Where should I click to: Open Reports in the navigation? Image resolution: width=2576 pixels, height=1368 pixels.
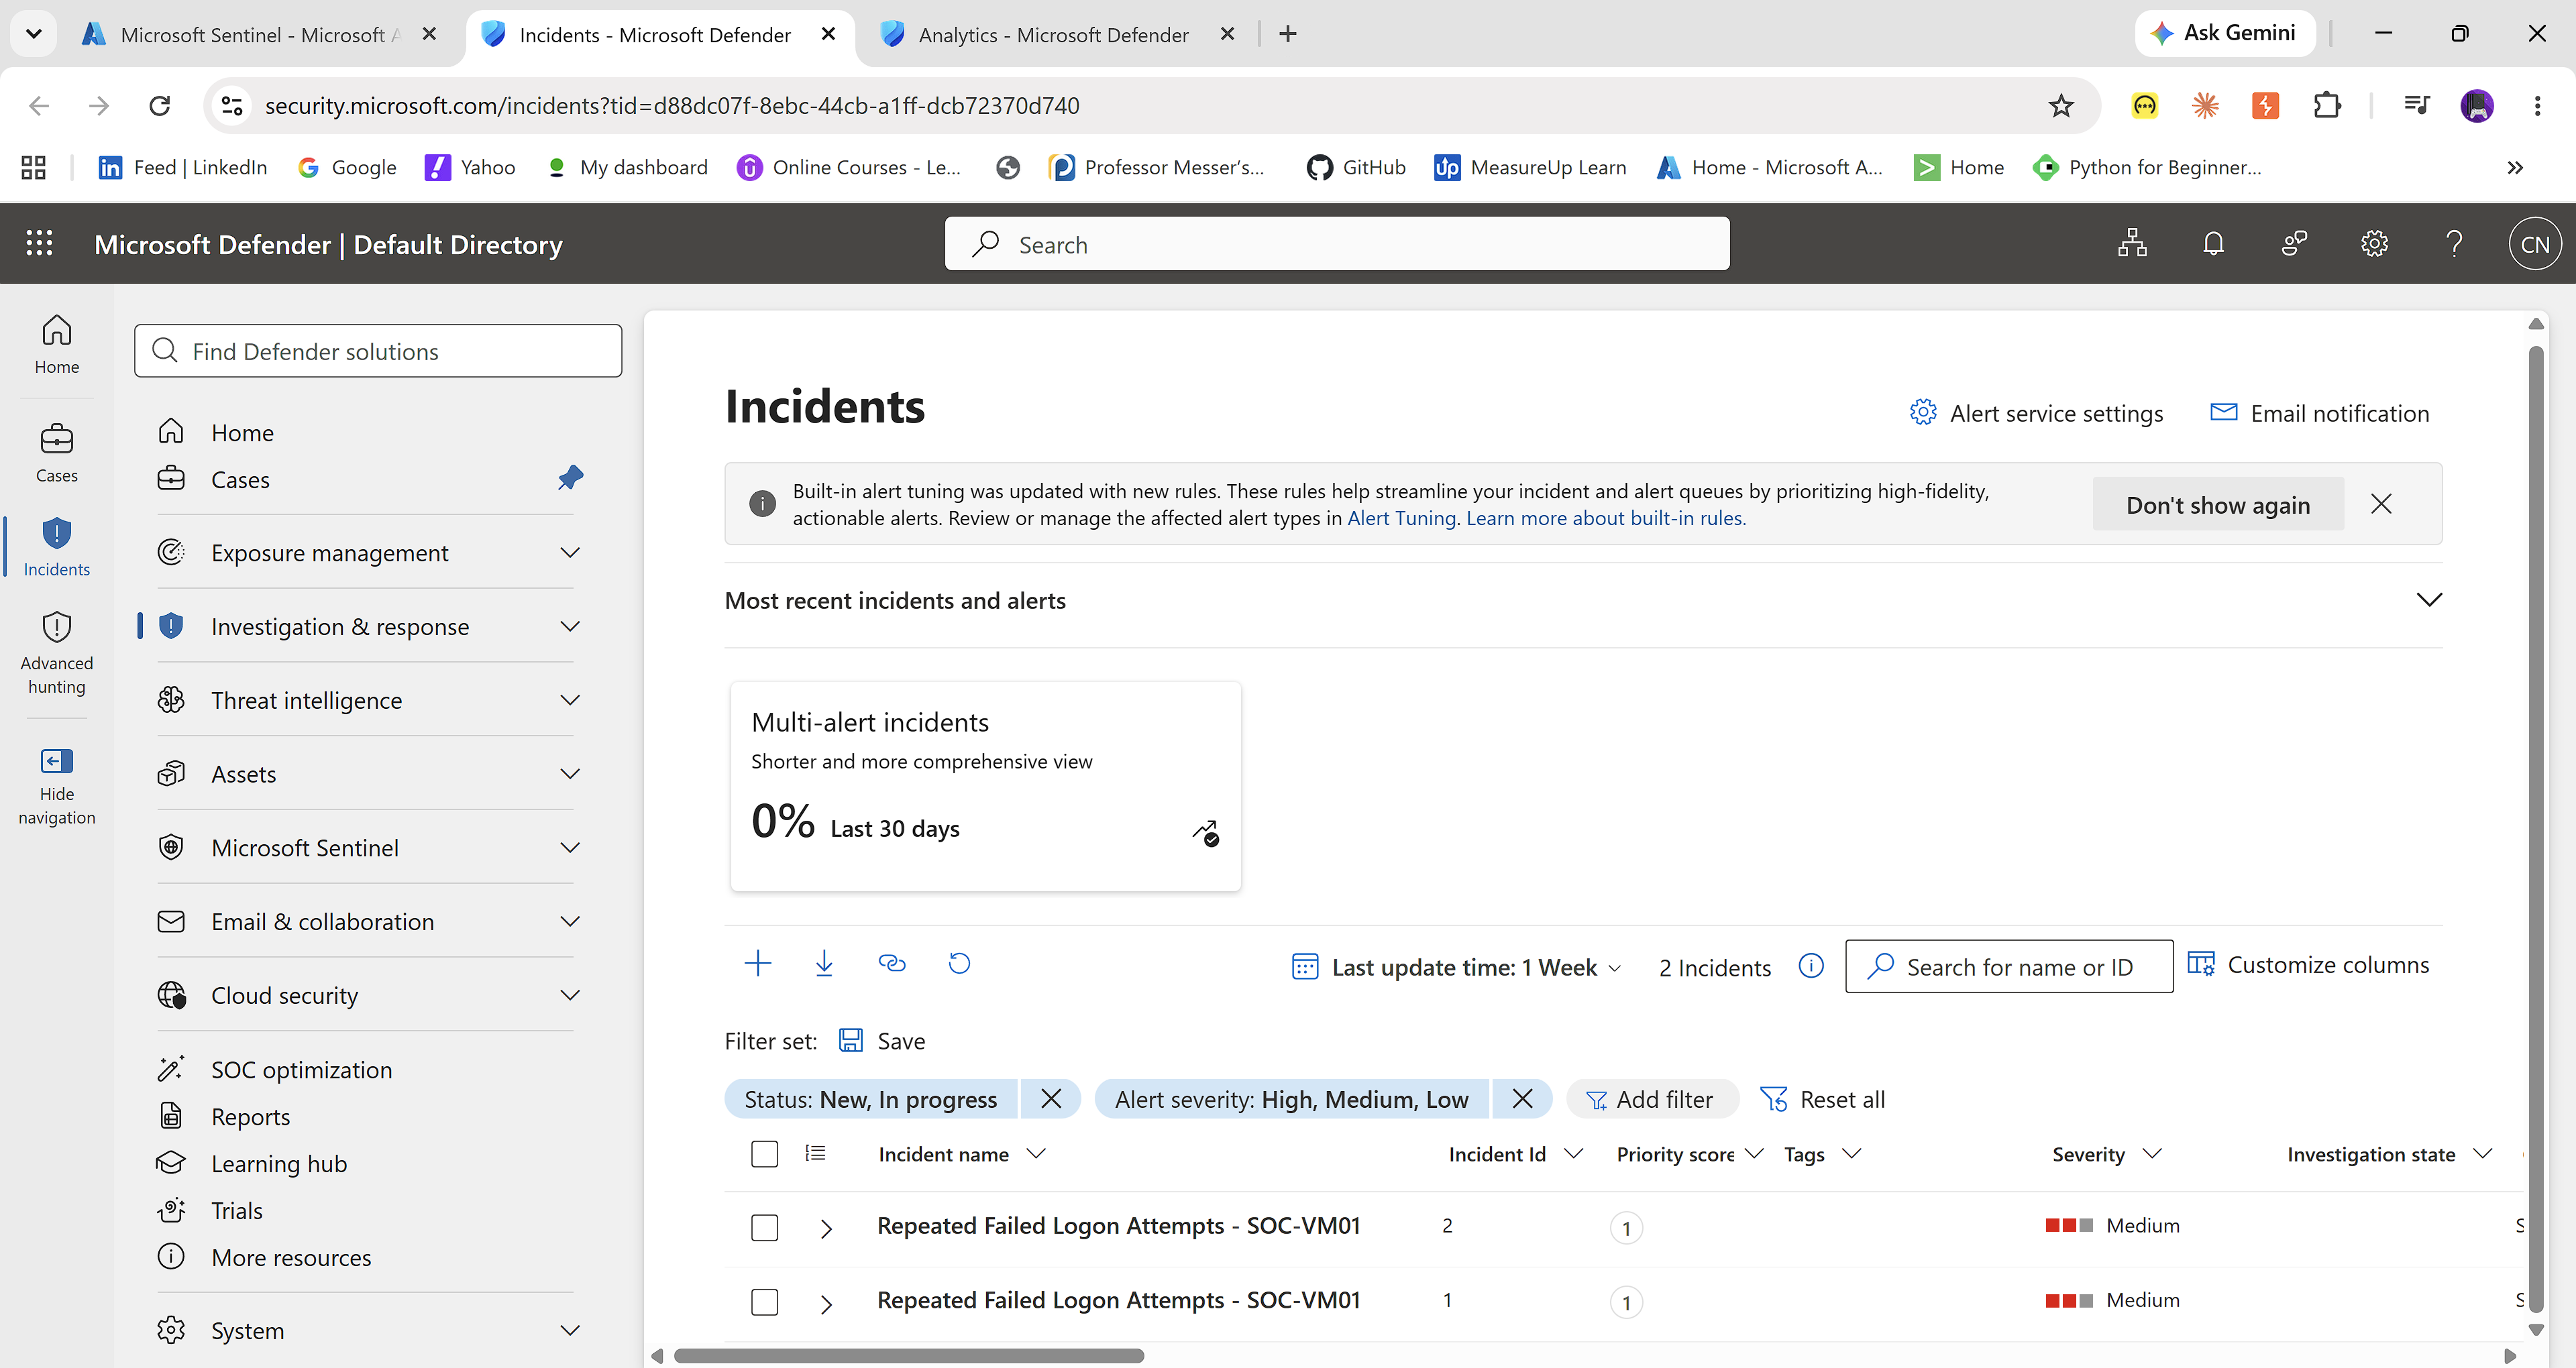(x=250, y=1116)
